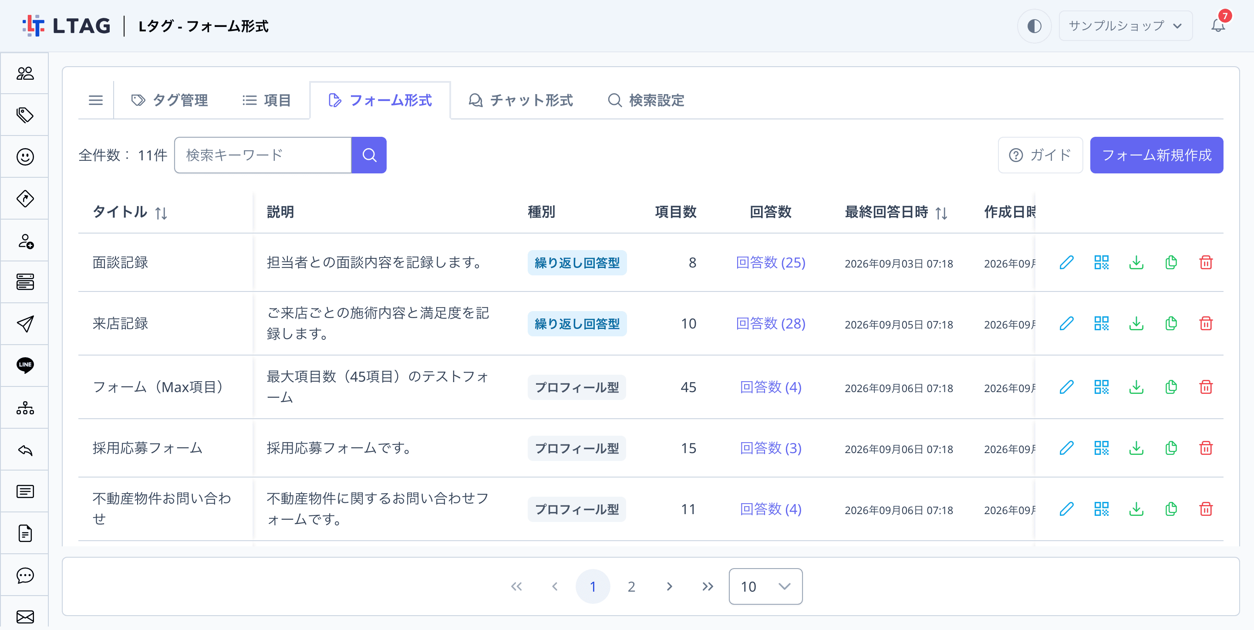Open the tags sidebar icon

click(x=25, y=115)
